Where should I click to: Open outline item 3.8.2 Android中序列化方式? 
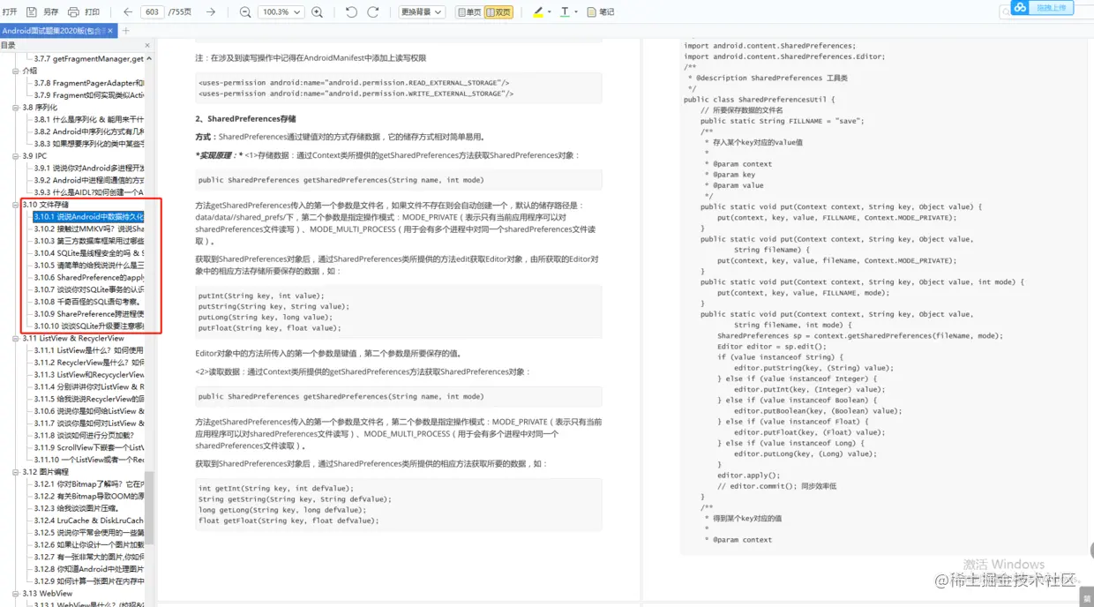click(x=88, y=131)
